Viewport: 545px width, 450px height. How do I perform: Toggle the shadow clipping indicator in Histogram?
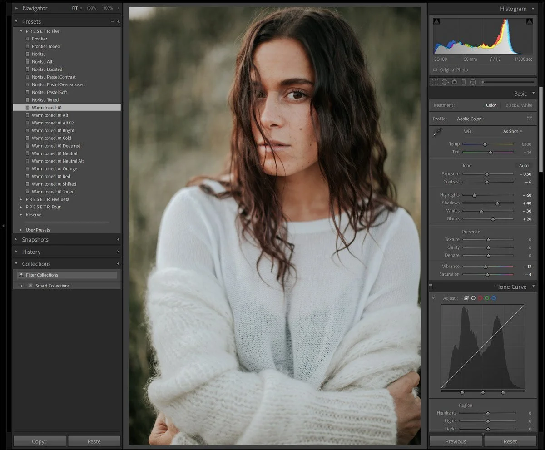(x=437, y=21)
